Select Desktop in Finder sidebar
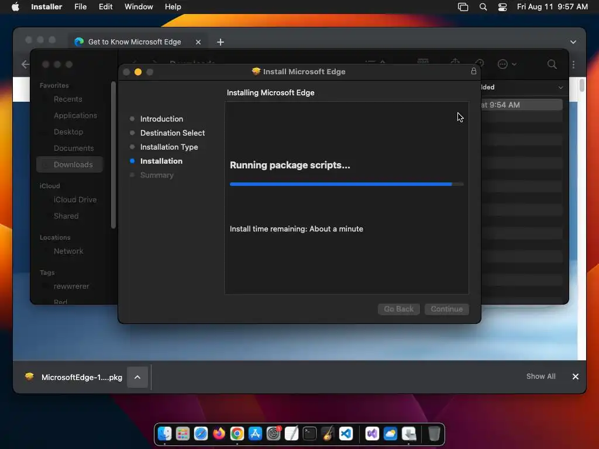Image resolution: width=599 pixels, height=449 pixels. (68, 132)
